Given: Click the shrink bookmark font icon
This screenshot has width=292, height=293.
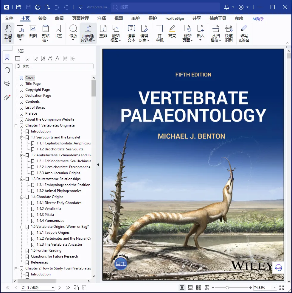Looking at the screenshot, I should pos(58,58).
